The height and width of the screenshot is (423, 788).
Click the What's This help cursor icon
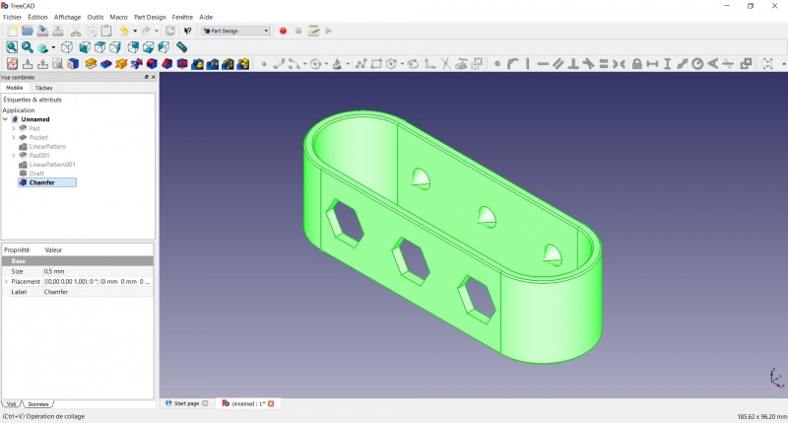tap(187, 31)
